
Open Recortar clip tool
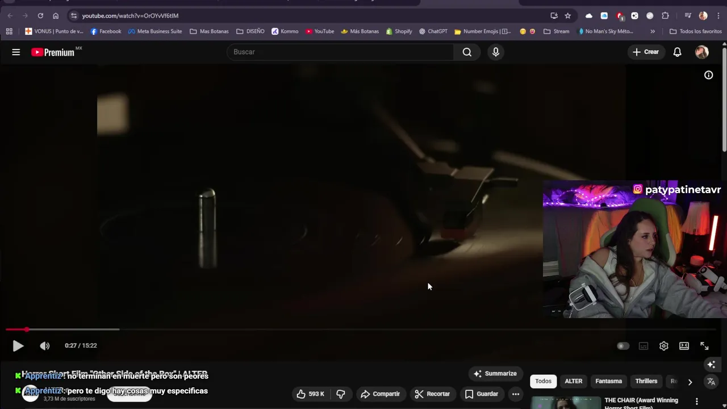(x=432, y=394)
